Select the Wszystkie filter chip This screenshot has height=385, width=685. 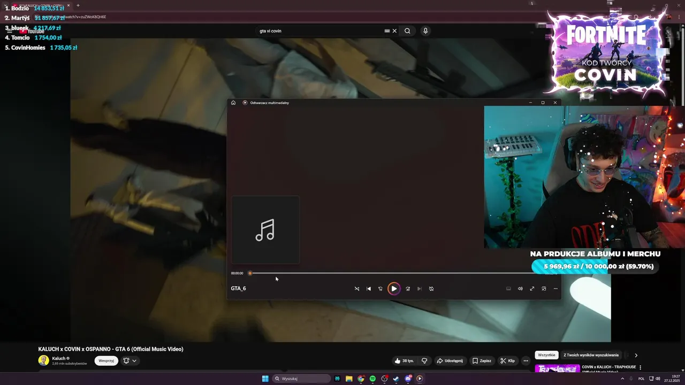pos(546,355)
